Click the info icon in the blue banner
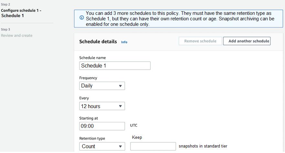The height and width of the screenshot is (153, 285). coord(82,18)
